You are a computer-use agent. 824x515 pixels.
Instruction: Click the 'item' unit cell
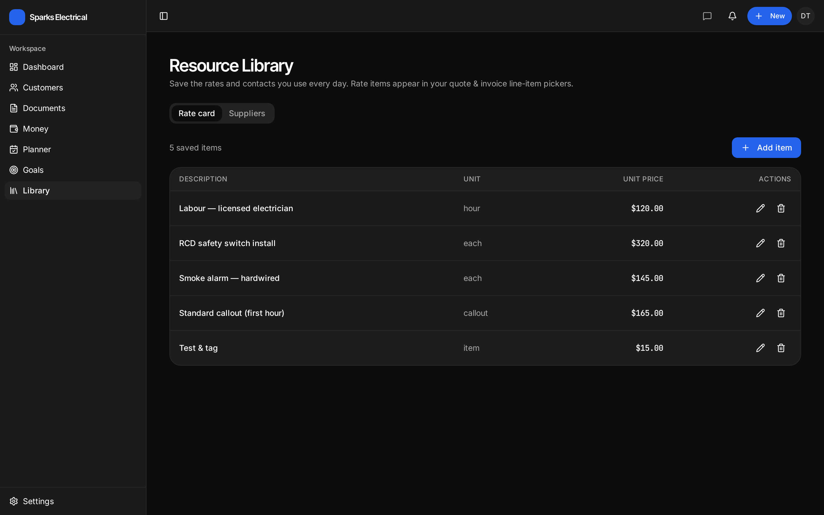471,348
